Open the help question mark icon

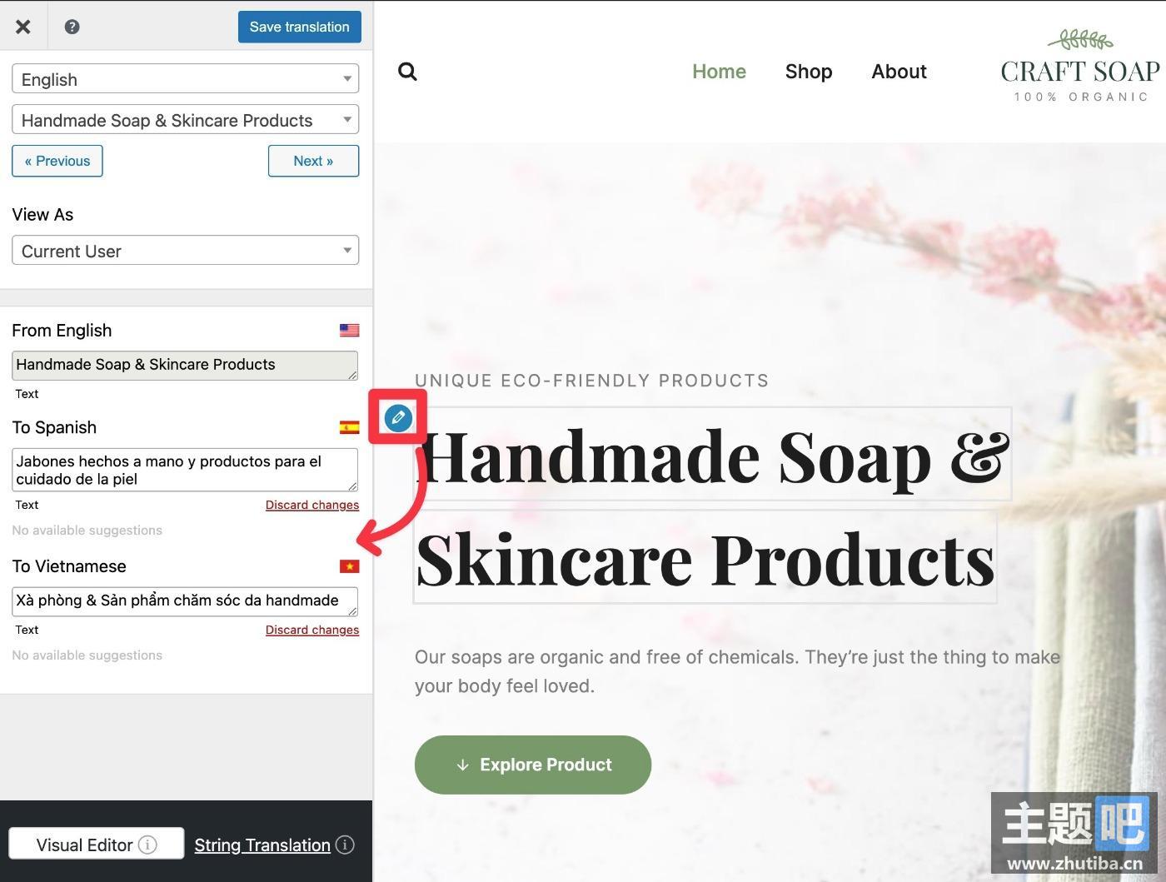pyautogui.click(x=72, y=27)
